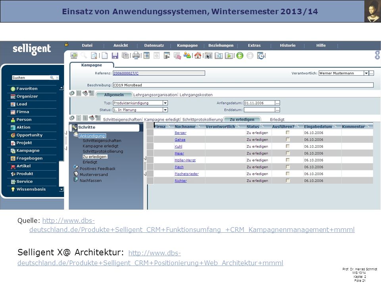The width and height of the screenshot is (381, 285).
Task: Click the previous record icon in toolbar
Action: pyautogui.click(x=219, y=56)
